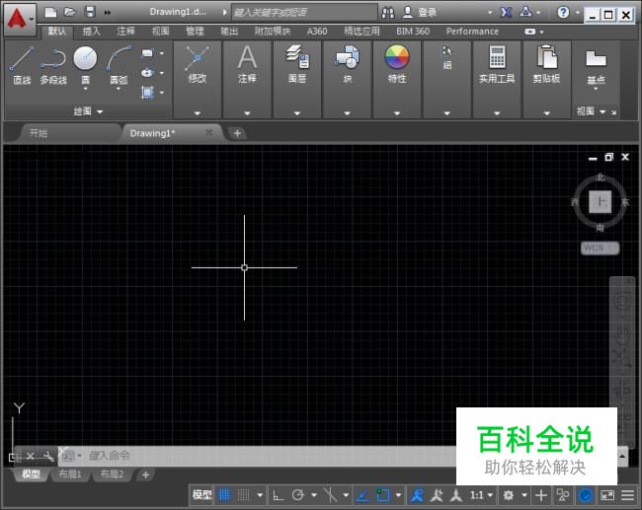Select the Line (直线) tool
642x510 pixels.
tap(22, 65)
